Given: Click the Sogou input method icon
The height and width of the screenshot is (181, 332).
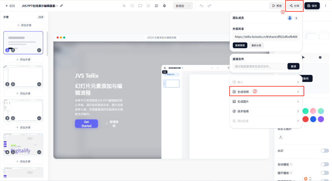Looking at the screenshot, I should (306, 179).
